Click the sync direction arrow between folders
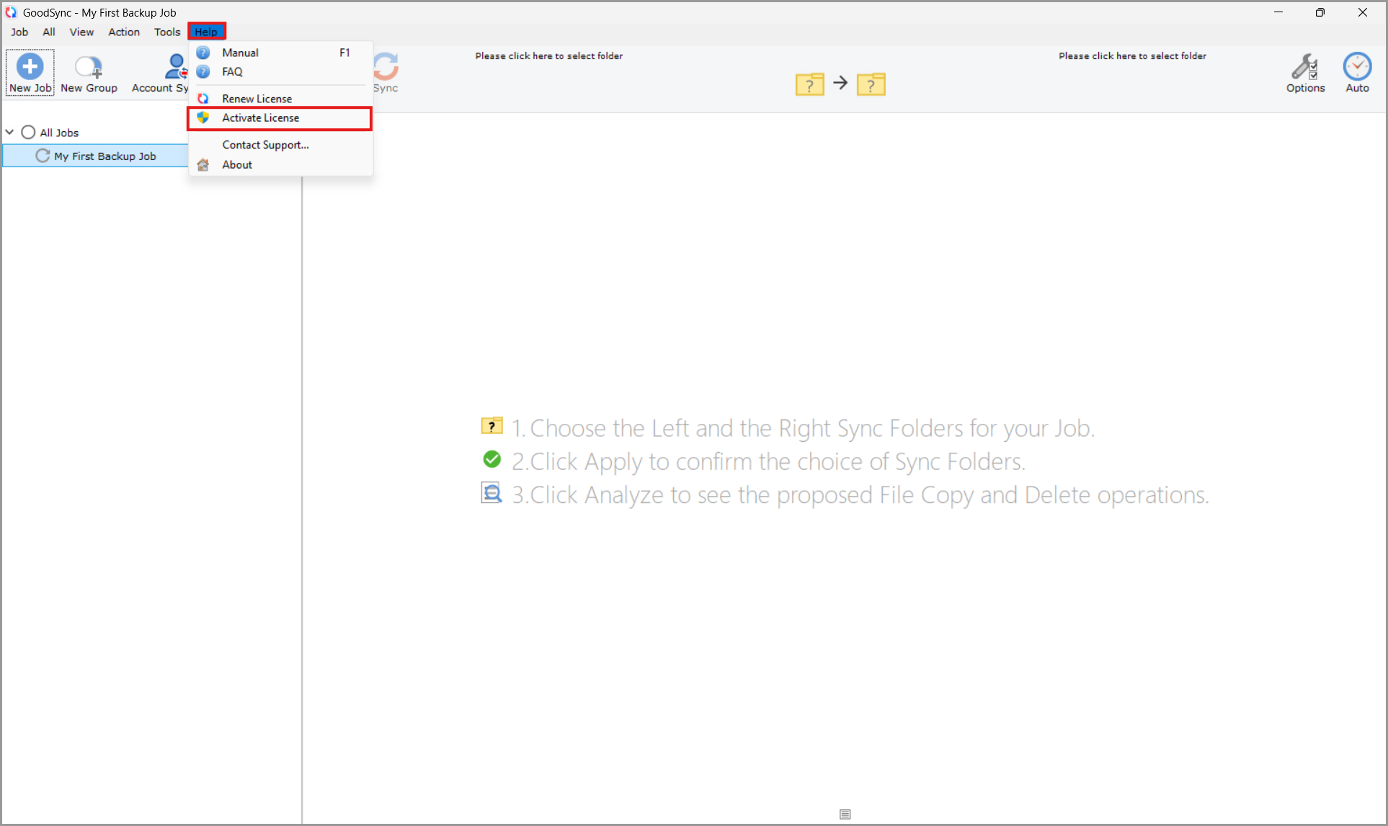This screenshot has width=1388, height=826. click(x=840, y=83)
